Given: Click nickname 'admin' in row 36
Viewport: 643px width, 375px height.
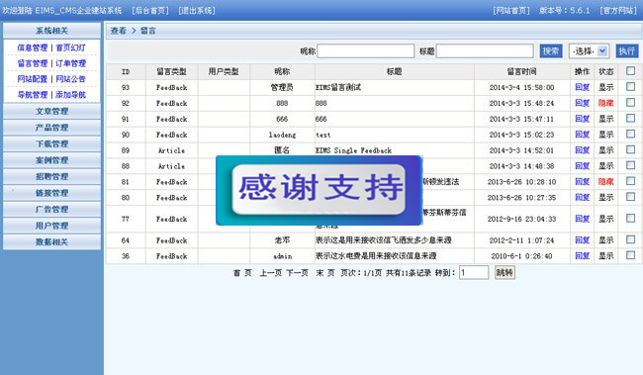Looking at the screenshot, I should tap(283, 256).
